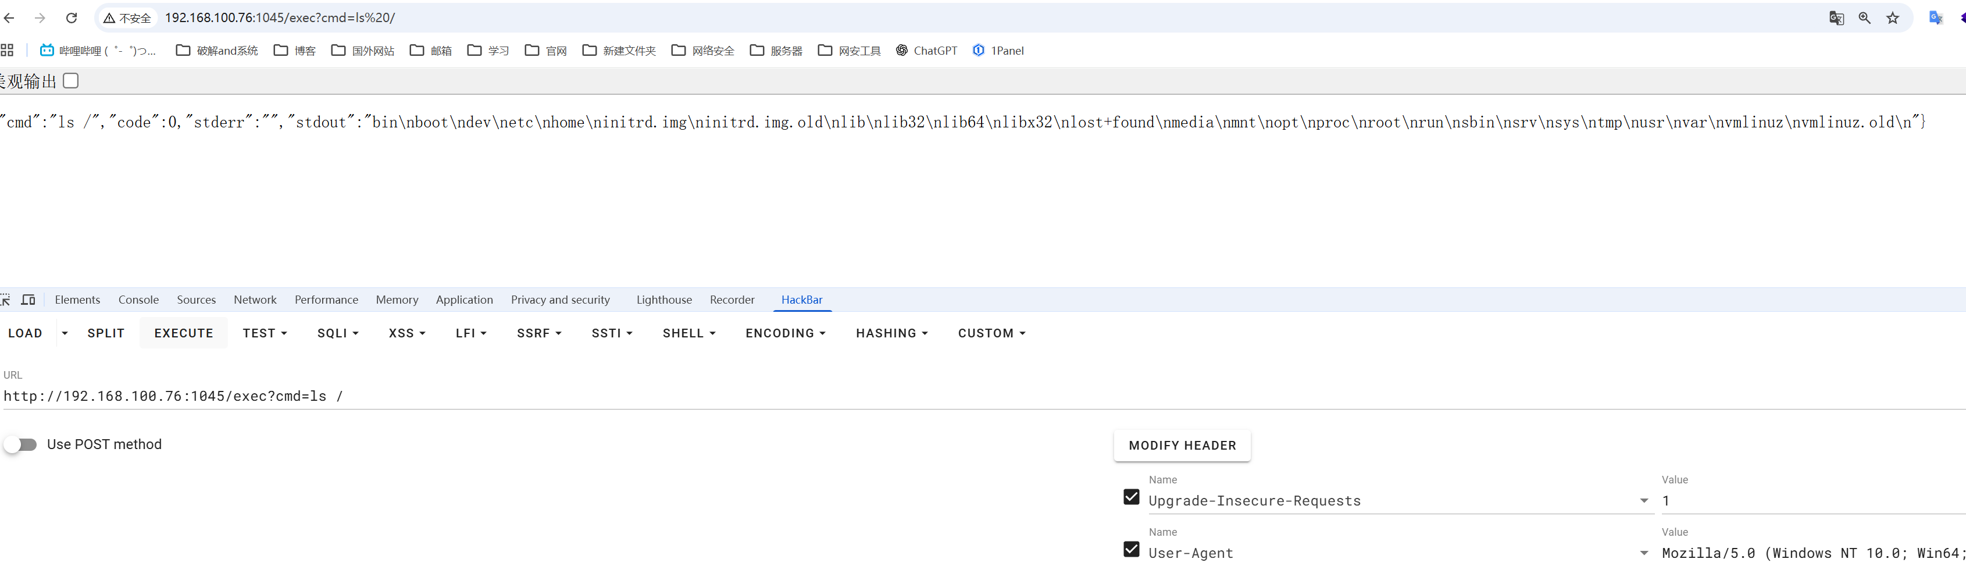
Task: Click the zoom magnifier icon in address bar
Action: [1864, 17]
